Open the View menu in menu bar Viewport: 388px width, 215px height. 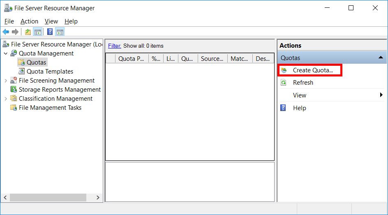coord(51,21)
